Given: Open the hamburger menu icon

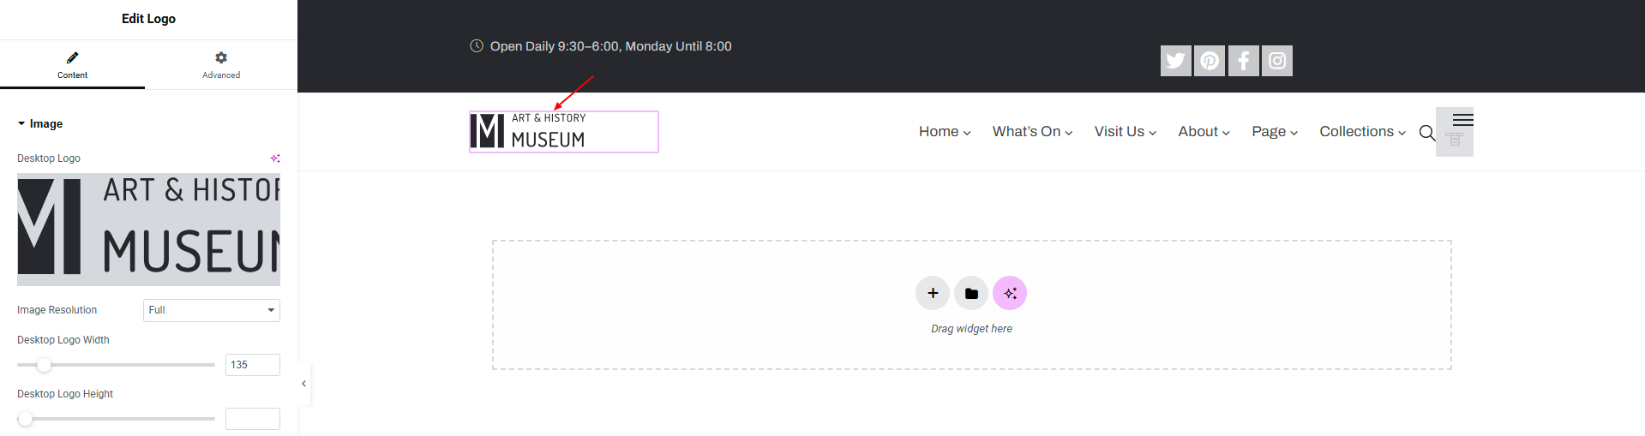Looking at the screenshot, I should pyautogui.click(x=1462, y=120).
